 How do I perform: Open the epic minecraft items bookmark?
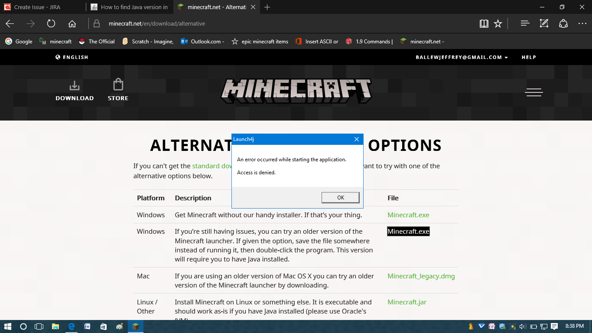[260, 42]
